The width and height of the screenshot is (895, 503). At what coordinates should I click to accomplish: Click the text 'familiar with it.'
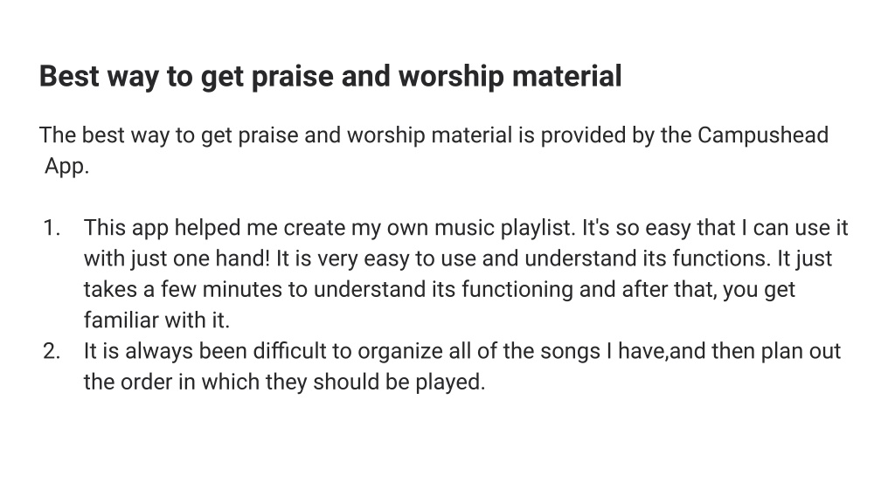point(156,320)
